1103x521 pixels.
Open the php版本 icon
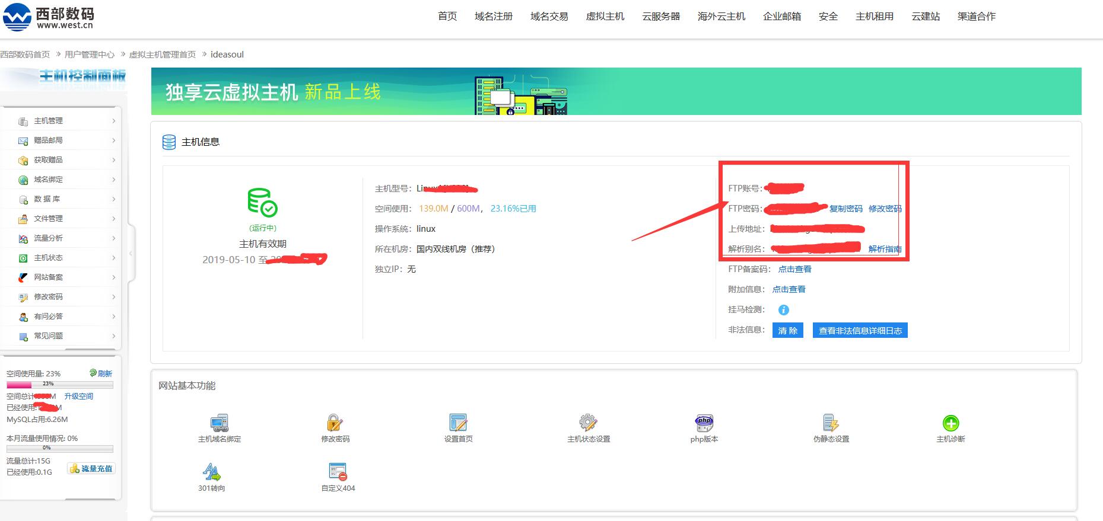pyautogui.click(x=704, y=423)
